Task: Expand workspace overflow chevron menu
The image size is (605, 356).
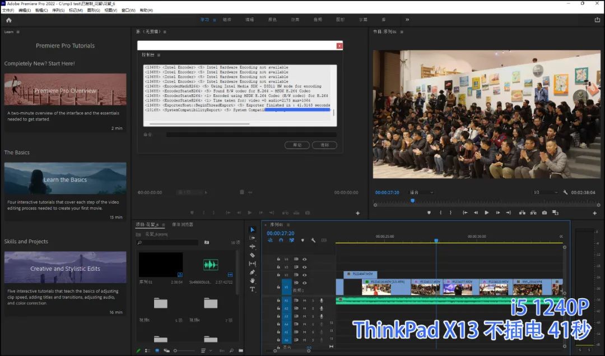Action: point(407,20)
